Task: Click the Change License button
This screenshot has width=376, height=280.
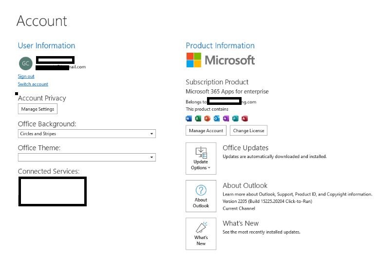Action: coord(249,131)
